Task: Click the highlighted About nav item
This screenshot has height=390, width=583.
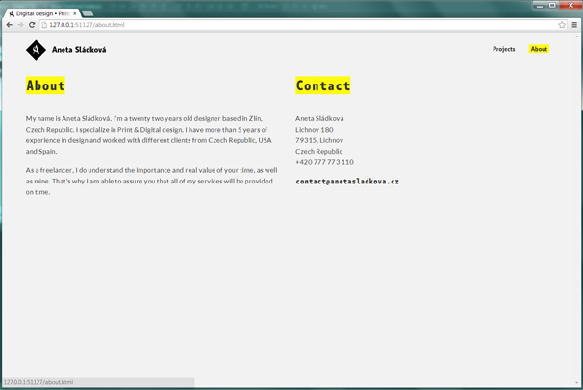Action: click(539, 49)
